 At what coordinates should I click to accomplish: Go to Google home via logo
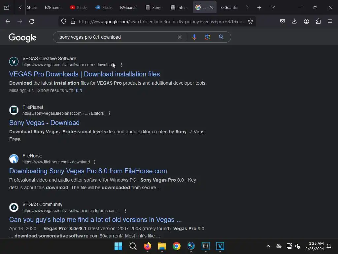22,38
